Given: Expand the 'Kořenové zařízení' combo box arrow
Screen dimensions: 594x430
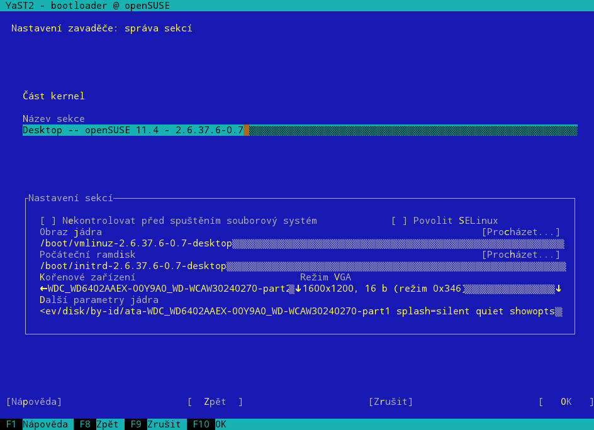Looking at the screenshot, I should 298,289.
